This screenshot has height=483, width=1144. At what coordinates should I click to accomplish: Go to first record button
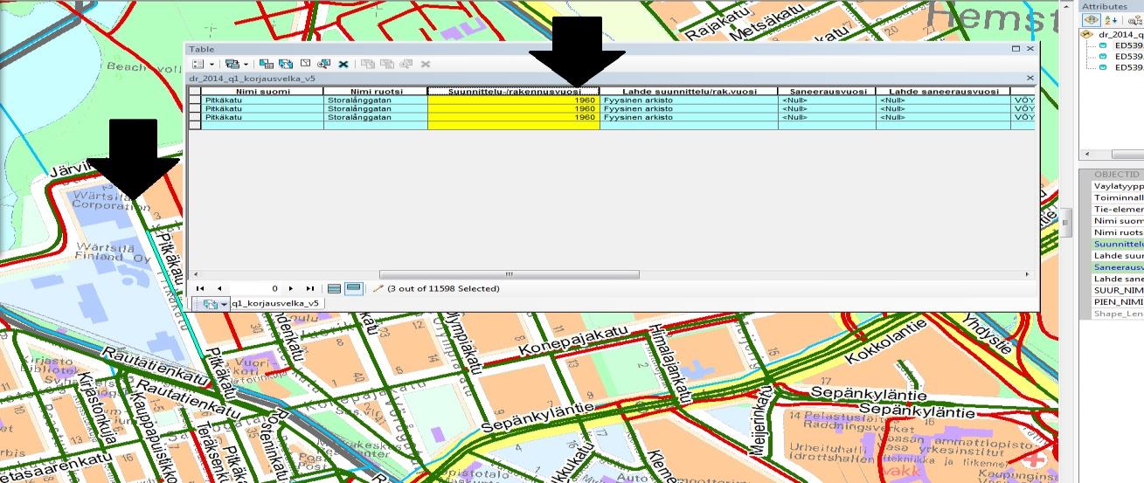[x=200, y=288]
